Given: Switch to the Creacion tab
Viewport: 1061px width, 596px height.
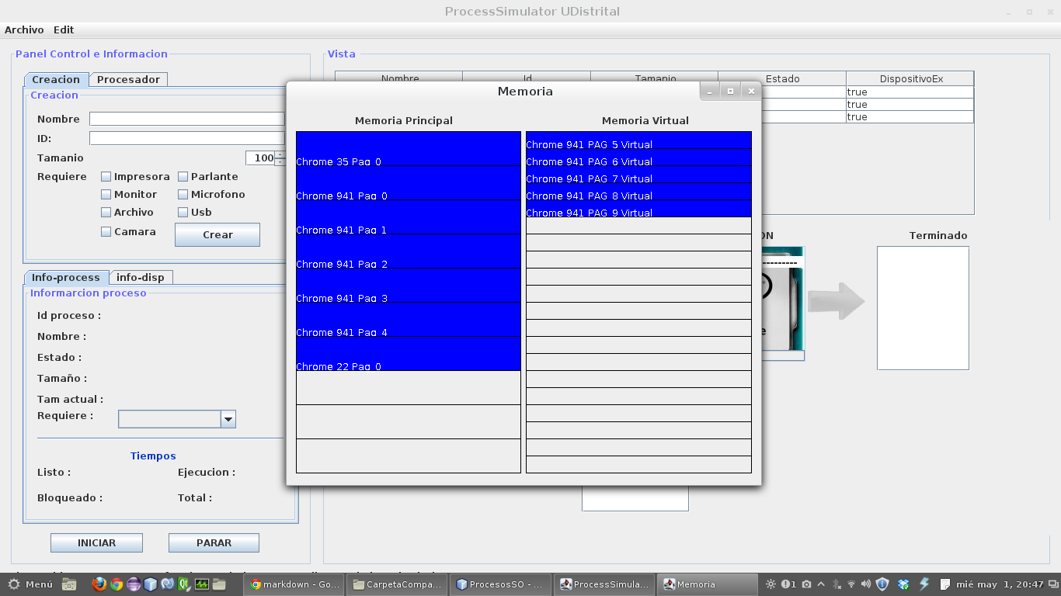Looking at the screenshot, I should click(56, 79).
